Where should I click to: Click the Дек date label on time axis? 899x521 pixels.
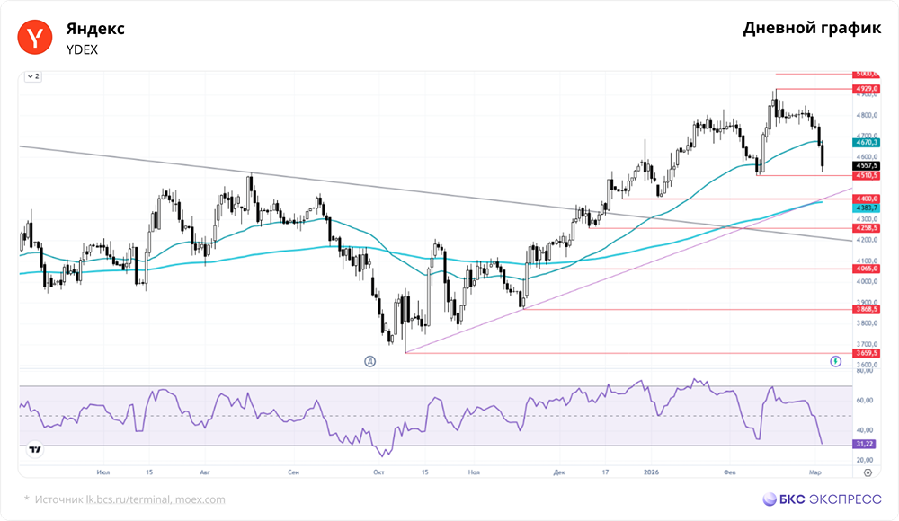click(559, 472)
